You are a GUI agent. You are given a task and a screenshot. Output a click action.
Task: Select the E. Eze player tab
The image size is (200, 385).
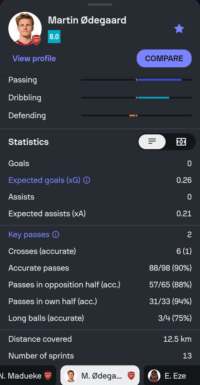pos(172,375)
